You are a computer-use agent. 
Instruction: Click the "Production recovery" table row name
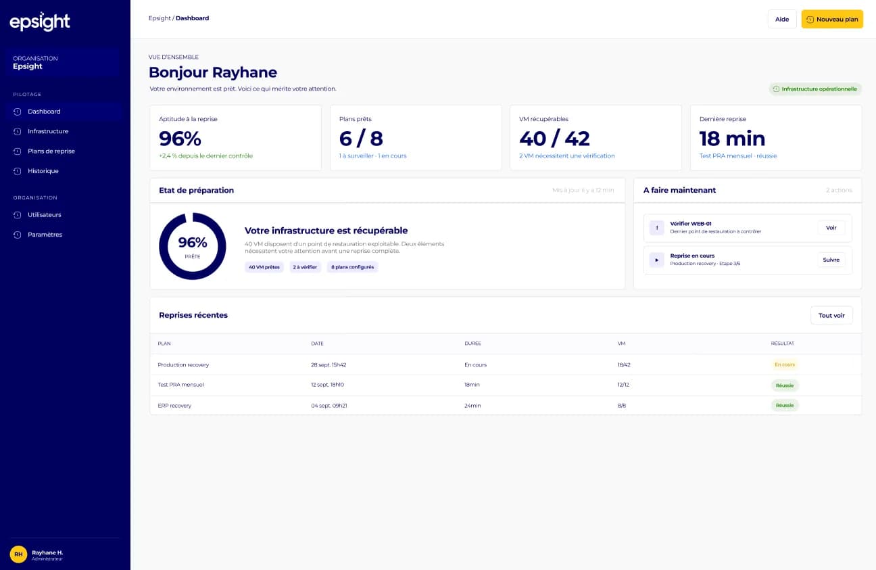pyautogui.click(x=183, y=365)
